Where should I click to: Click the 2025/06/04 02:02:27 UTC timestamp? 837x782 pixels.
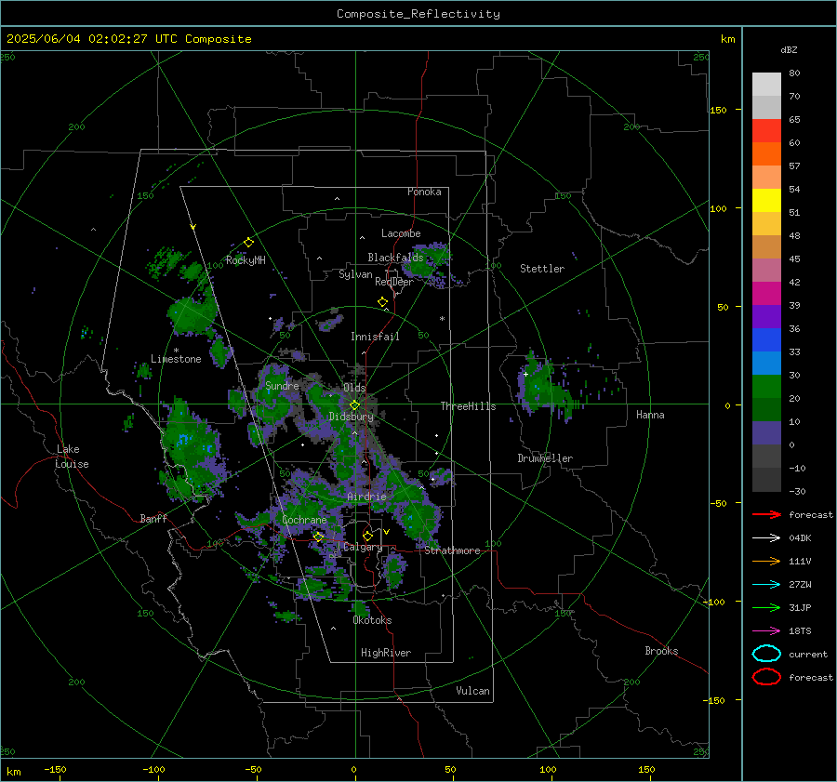coord(92,39)
